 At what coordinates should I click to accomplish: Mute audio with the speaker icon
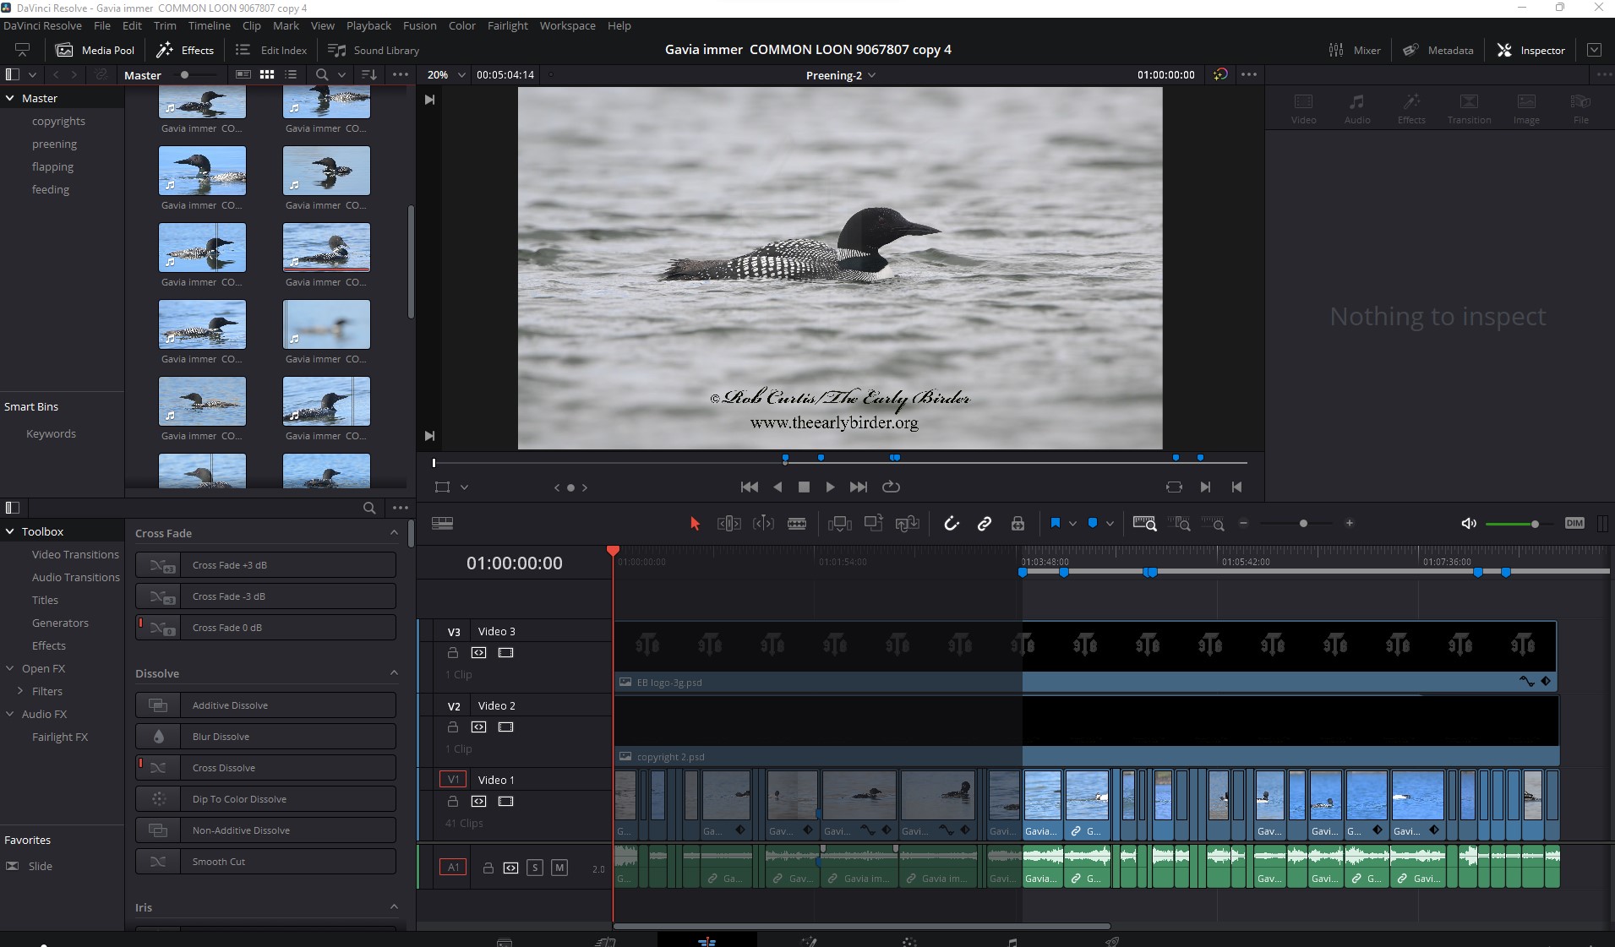[1469, 524]
